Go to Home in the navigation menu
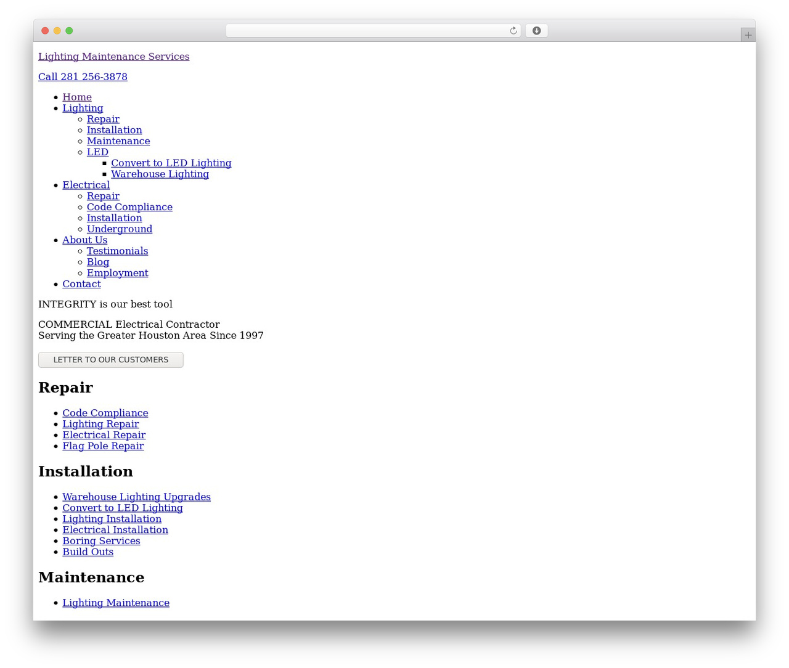Screen dimensions: 789x668 click(77, 97)
